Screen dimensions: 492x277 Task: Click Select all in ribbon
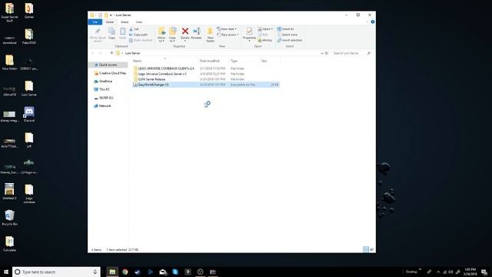pos(285,29)
